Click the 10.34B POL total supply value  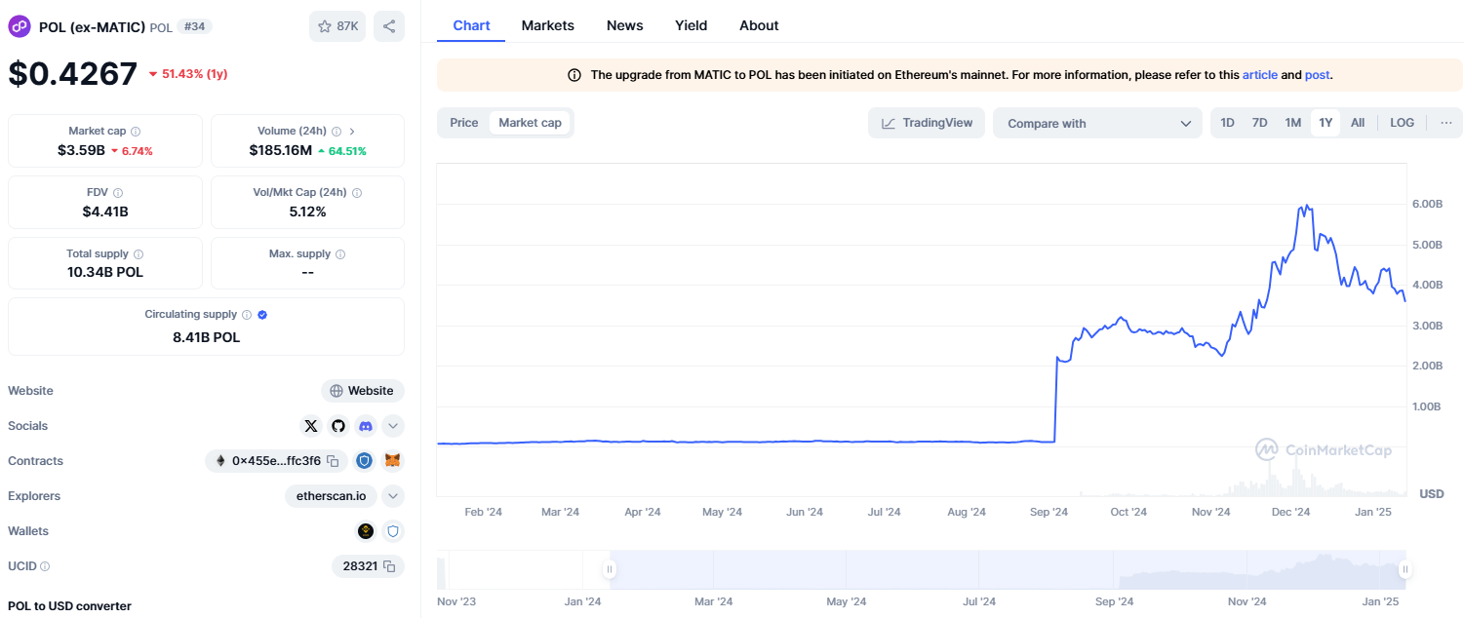tap(105, 272)
